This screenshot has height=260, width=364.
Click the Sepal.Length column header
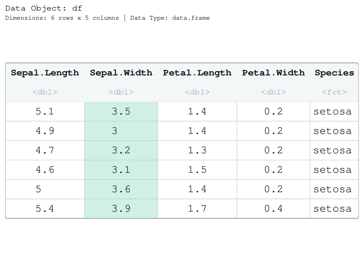coord(45,73)
